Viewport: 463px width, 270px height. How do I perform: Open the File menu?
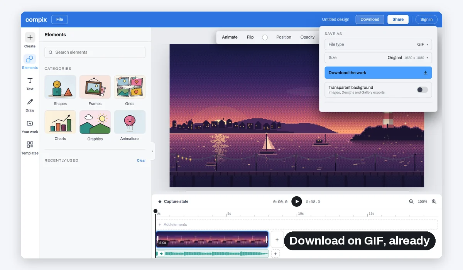[59, 19]
